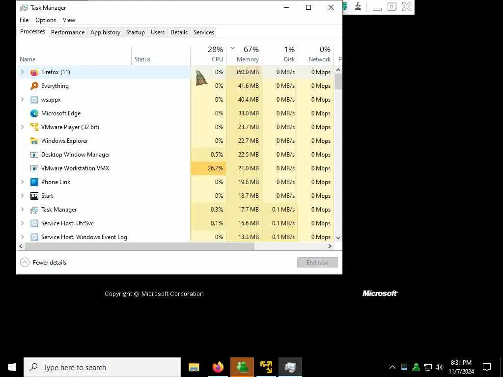Select the Task Manager process icon
This screenshot has width=503, height=377.
(34, 210)
